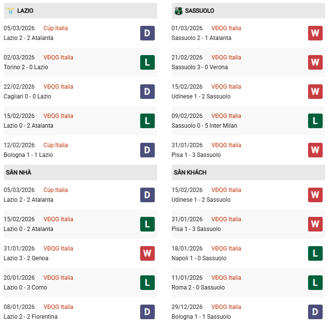Click the D badge for Lazio 2 - 2 Atalanta on 05/03/2026 under the LAZIO header
Viewport: 329px width, 327px height.
click(147, 33)
